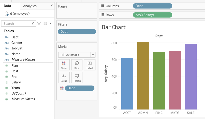Click the employee data source icon
The image size is (205, 119).
tap(7, 14)
